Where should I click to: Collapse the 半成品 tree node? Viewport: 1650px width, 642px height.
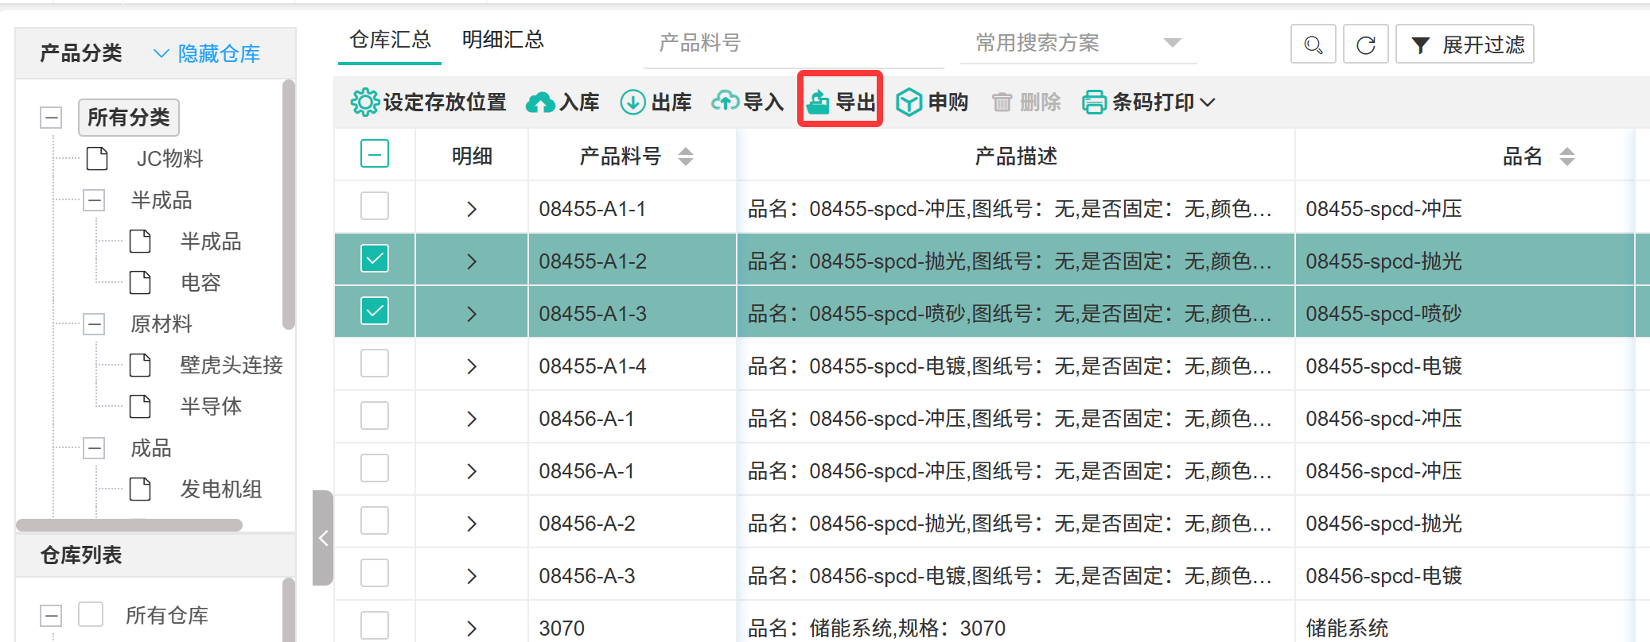[x=94, y=200]
